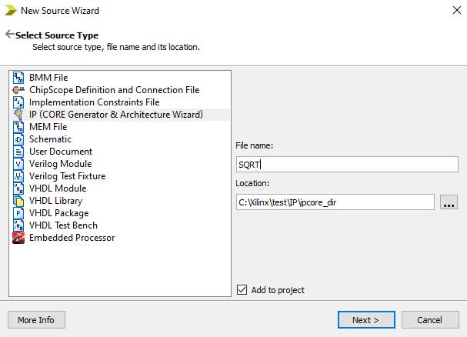Go back using the top-left arrow

coord(9,35)
